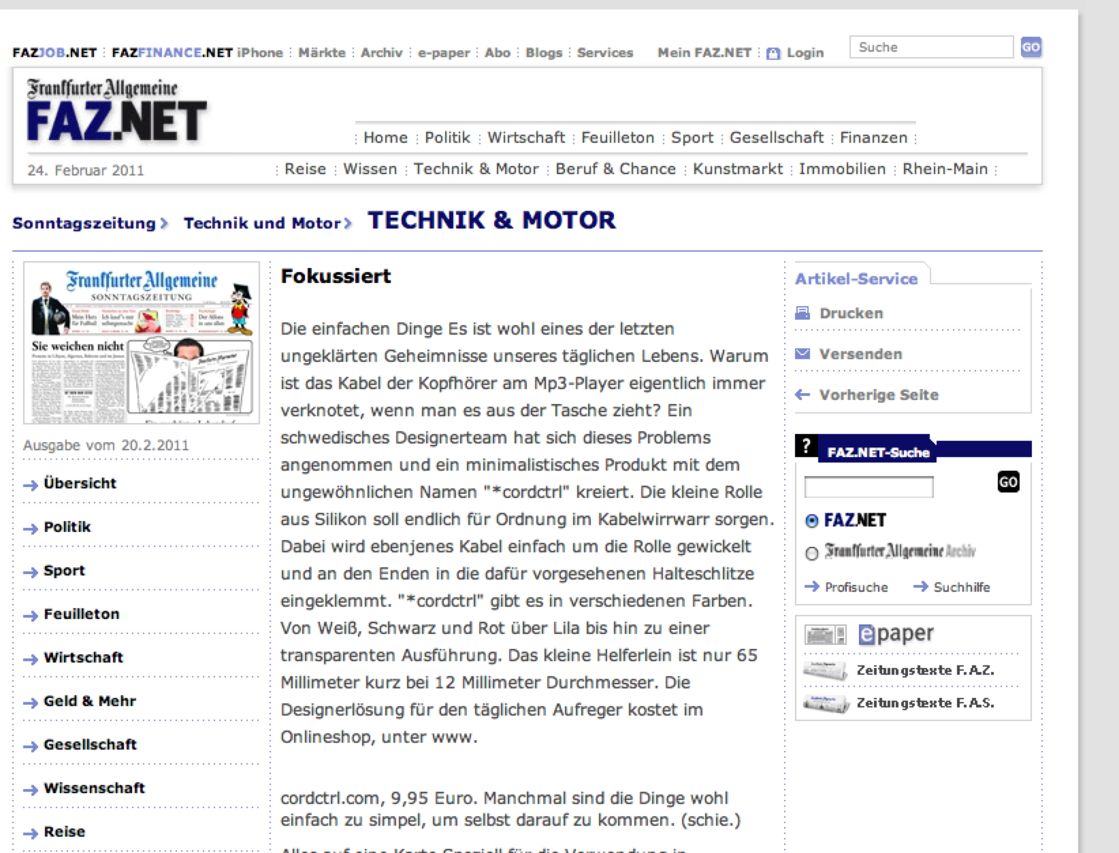Follow the Services link

(605, 52)
